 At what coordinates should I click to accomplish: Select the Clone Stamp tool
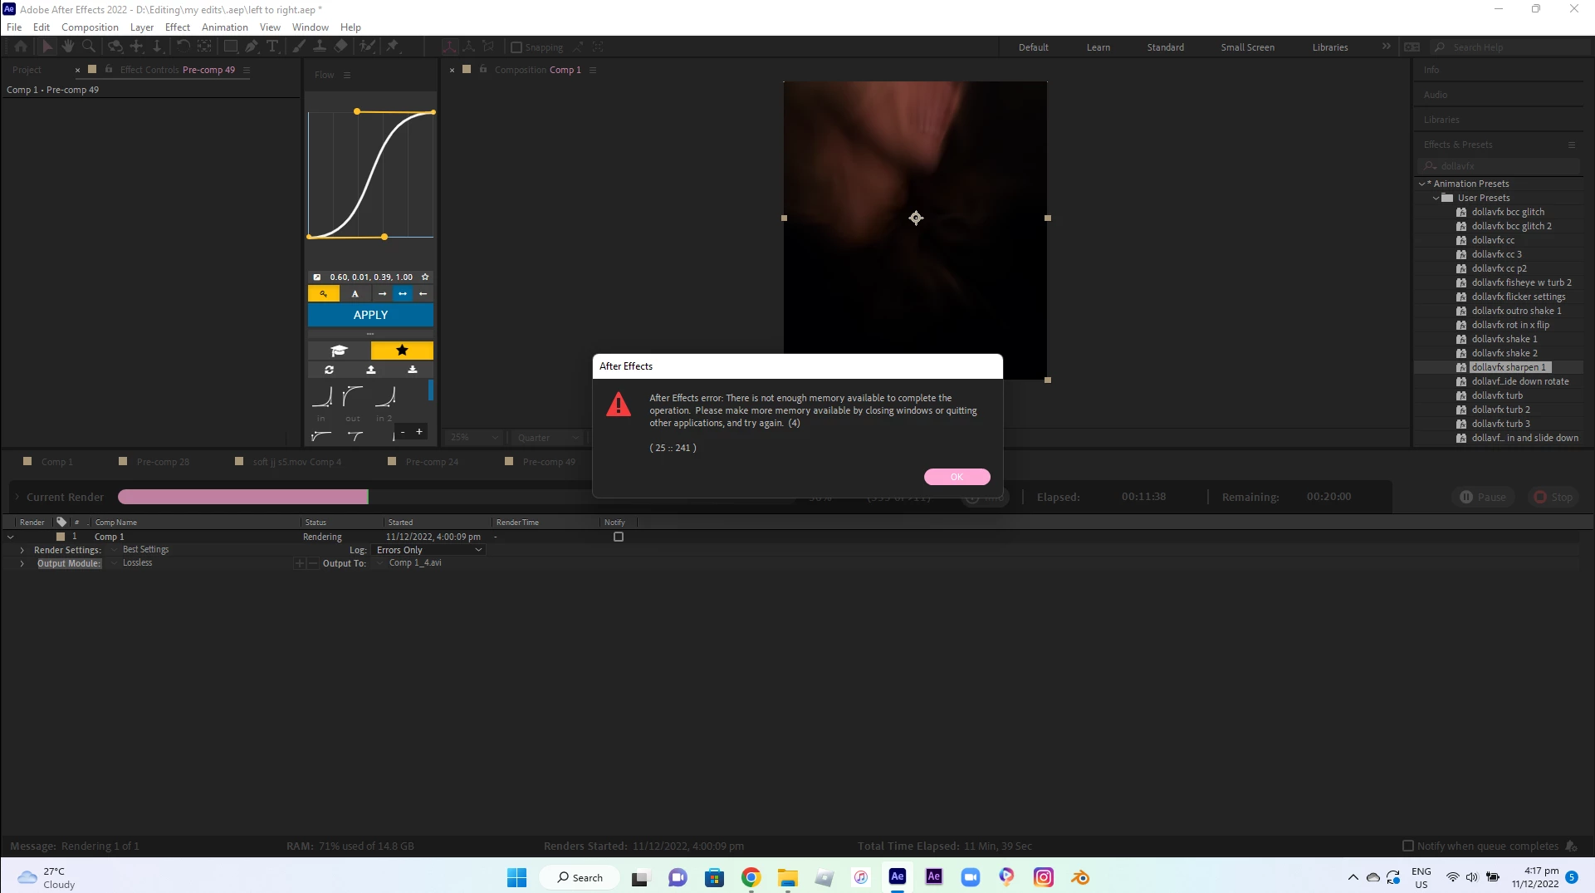point(320,47)
